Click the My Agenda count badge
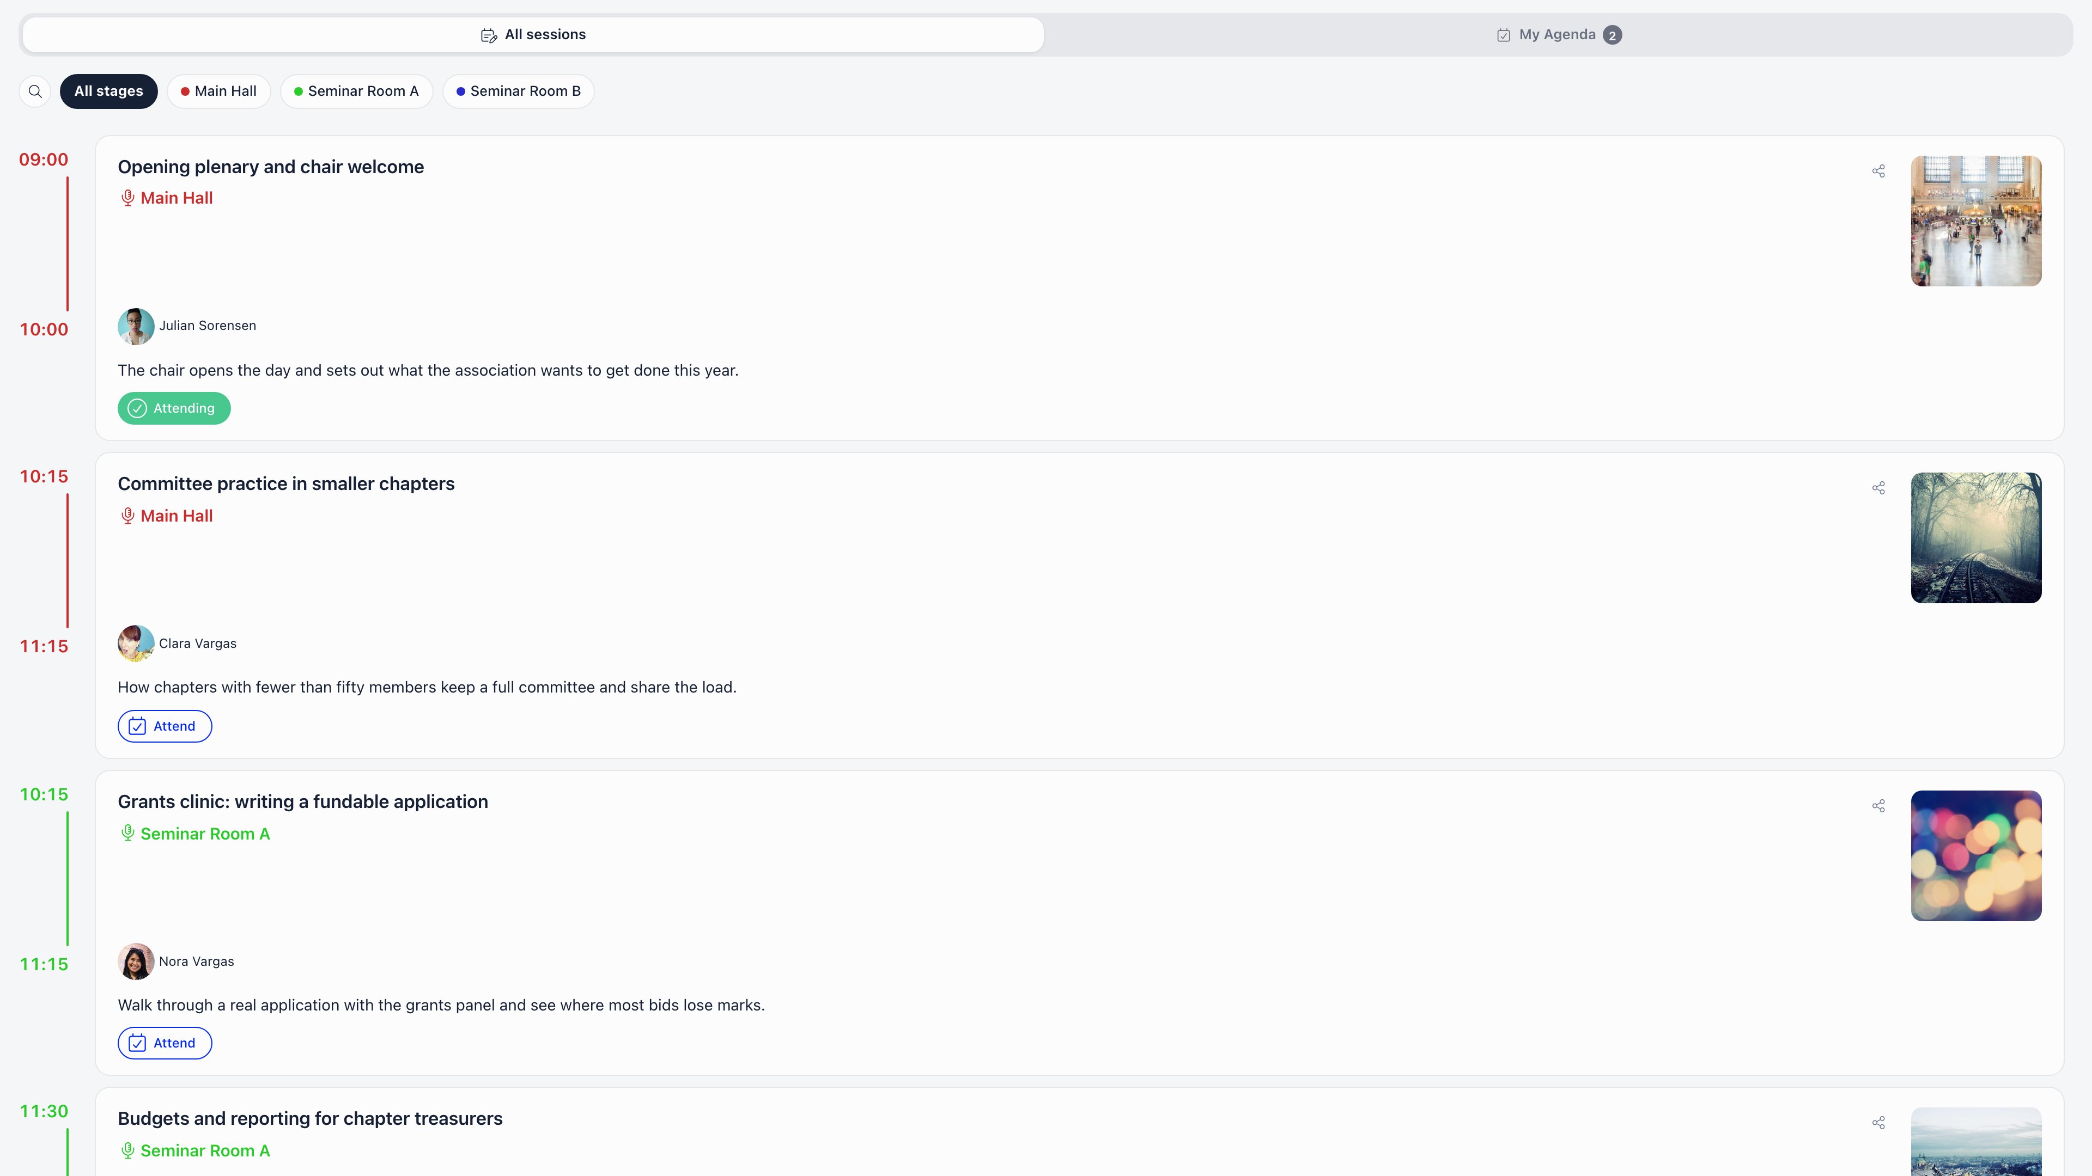Screen dimensions: 2092x1176 pos(1612,36)
